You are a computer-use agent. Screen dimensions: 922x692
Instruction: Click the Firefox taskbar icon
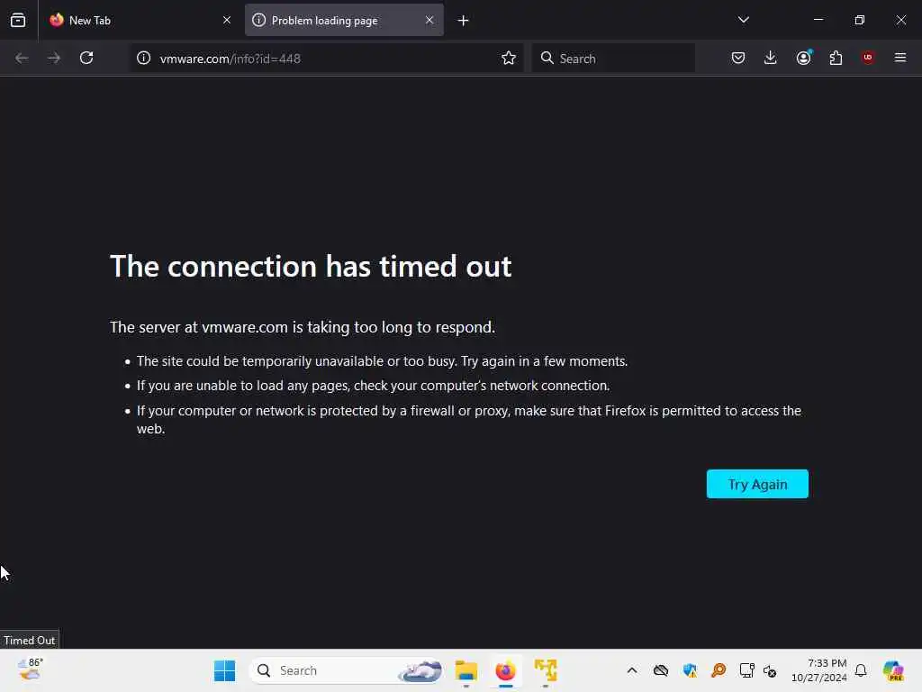click(506, 670)
